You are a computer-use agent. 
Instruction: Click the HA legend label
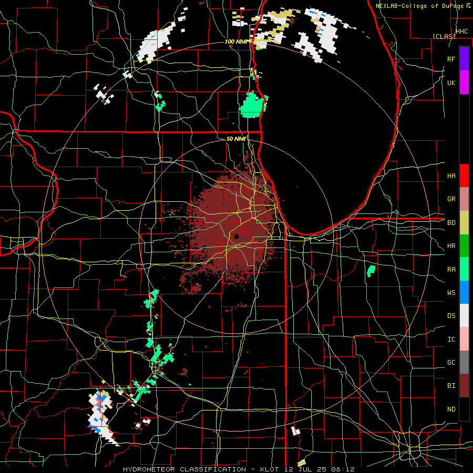tap(451, 176)
